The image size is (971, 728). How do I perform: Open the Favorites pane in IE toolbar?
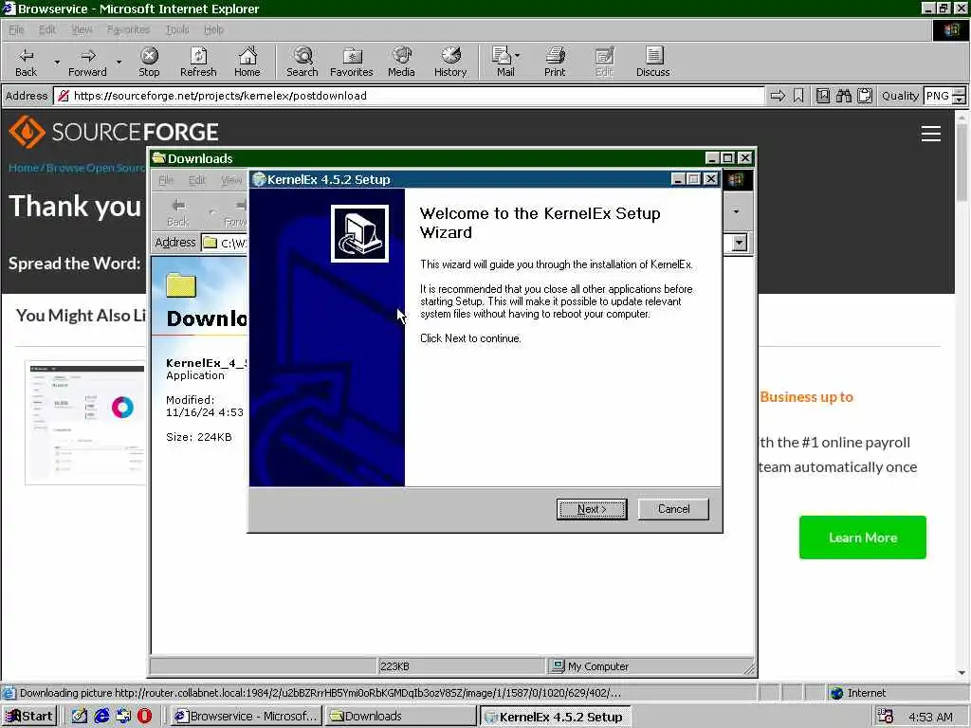(x=351, y=62)
